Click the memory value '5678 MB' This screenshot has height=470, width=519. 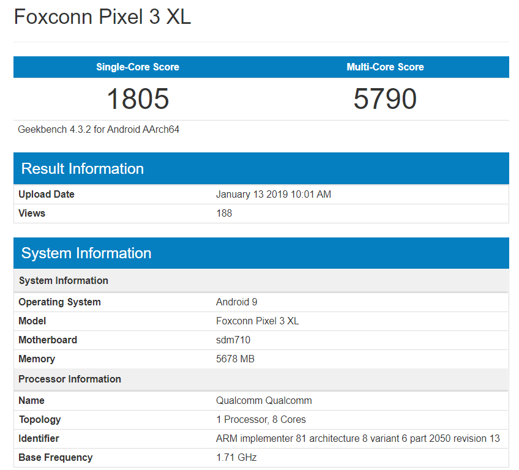pos(235,359)
